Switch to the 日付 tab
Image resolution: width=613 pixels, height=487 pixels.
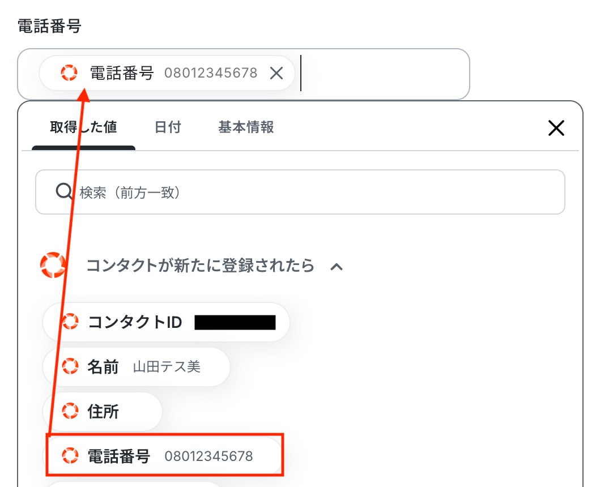(168, 127)
